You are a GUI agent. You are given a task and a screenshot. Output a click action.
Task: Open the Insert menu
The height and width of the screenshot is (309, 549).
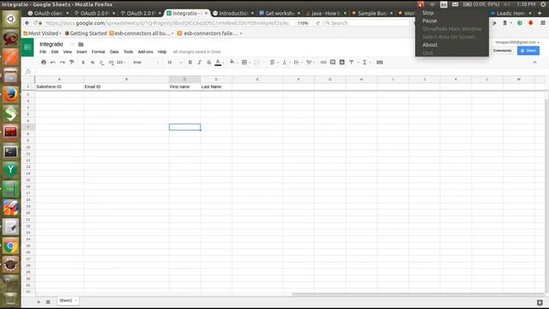(81, 51)
